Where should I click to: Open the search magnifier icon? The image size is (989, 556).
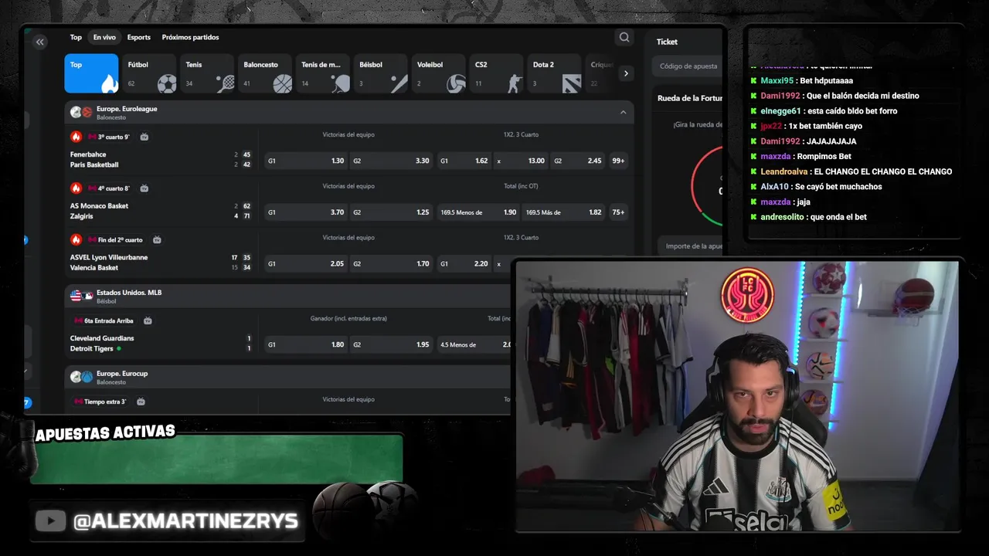(624, 37)
